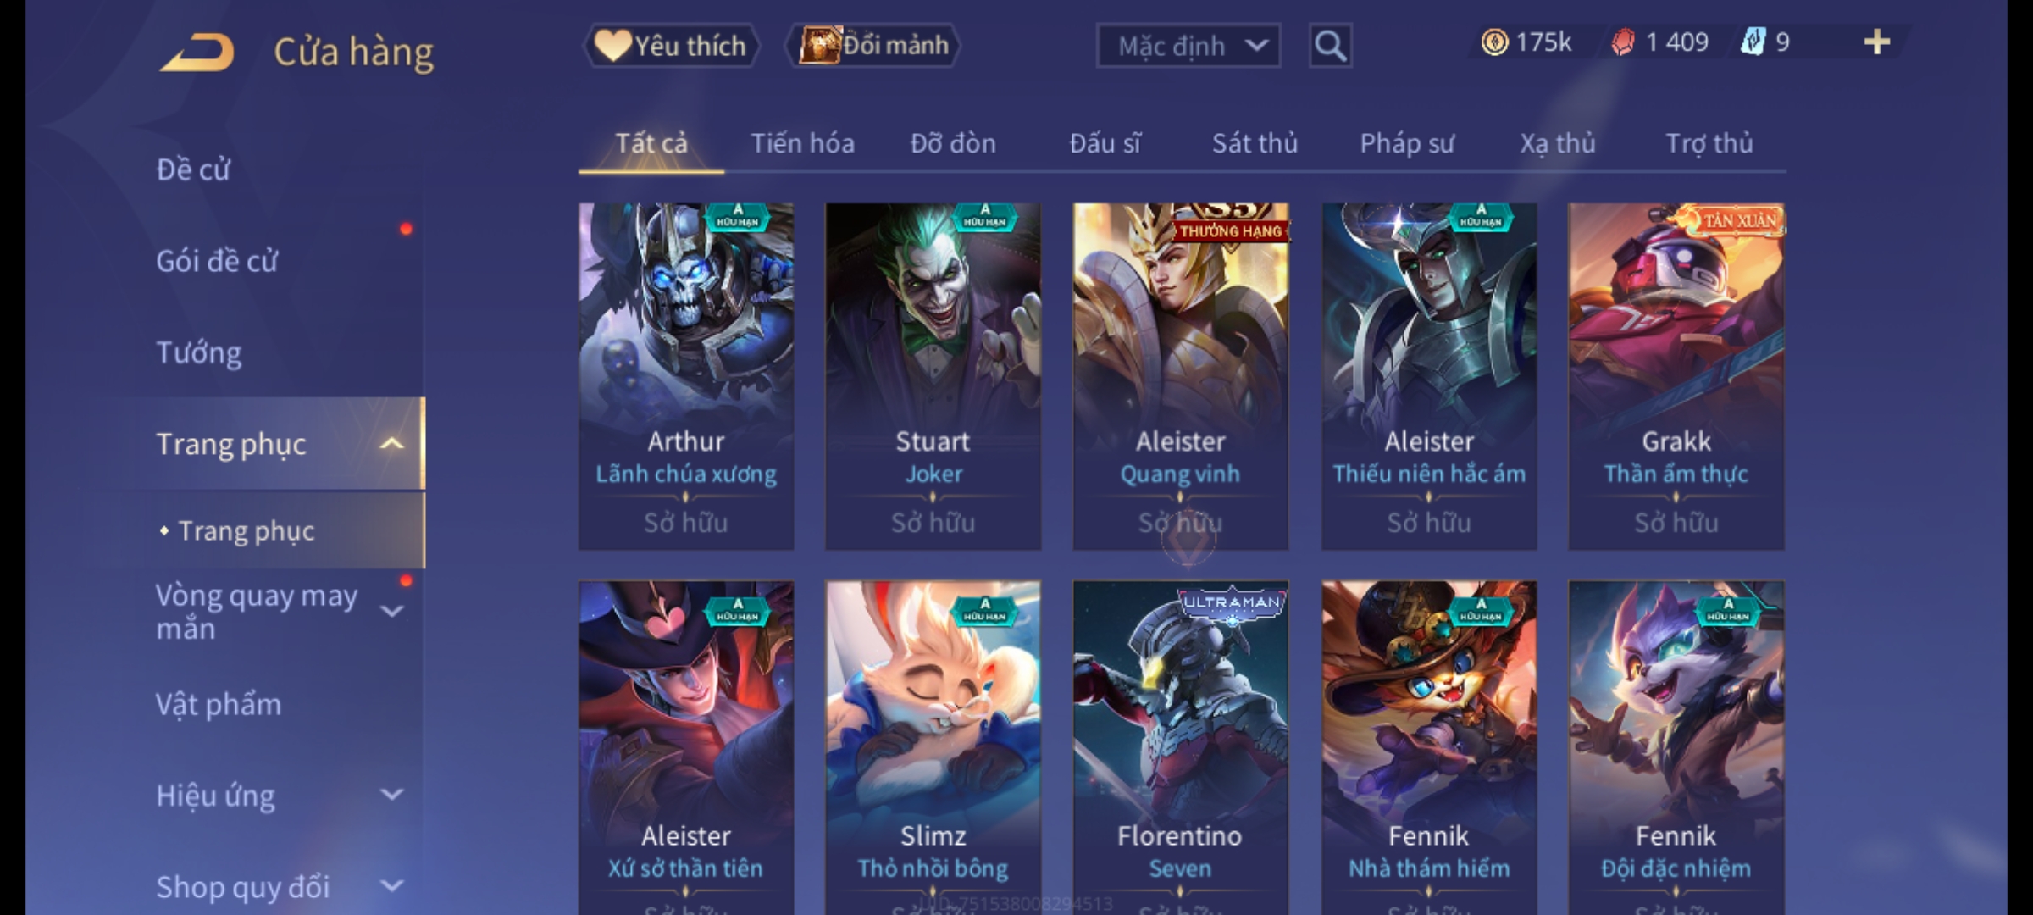This screenshot has width=2033, height=915.
Task: Expand the Shop quy đổi section
Action: click(392, 886)
